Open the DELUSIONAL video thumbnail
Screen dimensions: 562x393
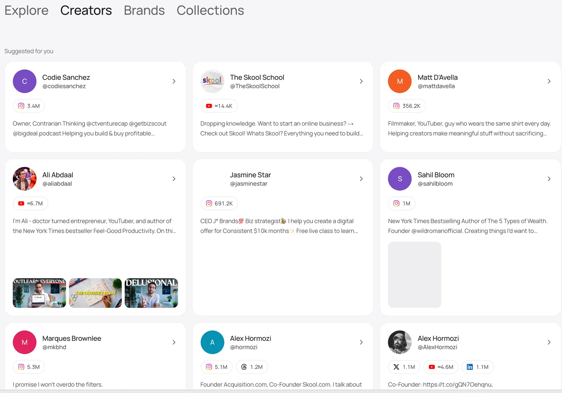pyautogui.click(x=151, y=293)
